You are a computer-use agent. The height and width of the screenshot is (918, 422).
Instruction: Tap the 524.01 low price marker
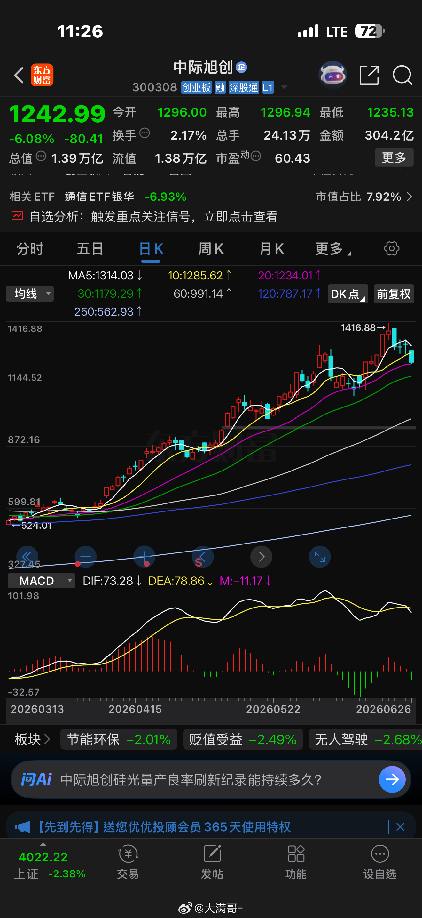32,525
